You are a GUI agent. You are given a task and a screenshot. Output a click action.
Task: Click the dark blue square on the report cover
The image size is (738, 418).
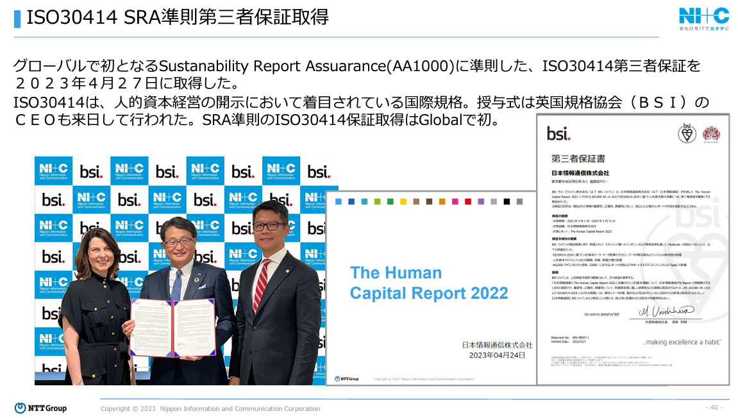click(x=351, y=201)
